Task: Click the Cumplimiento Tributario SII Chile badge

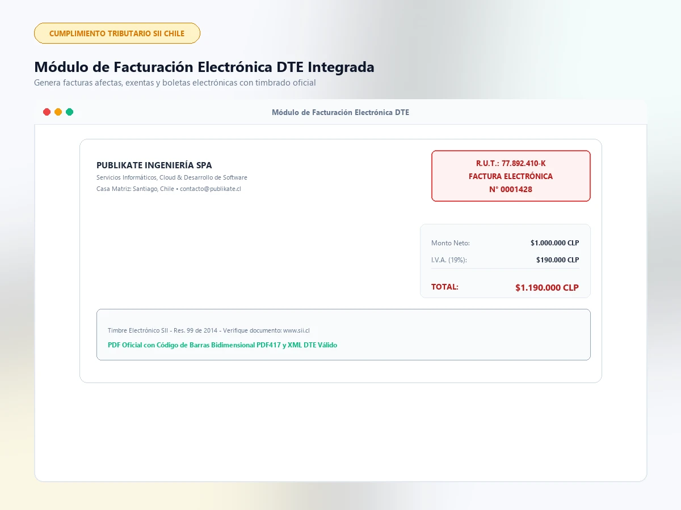Action: coord(117,33)
